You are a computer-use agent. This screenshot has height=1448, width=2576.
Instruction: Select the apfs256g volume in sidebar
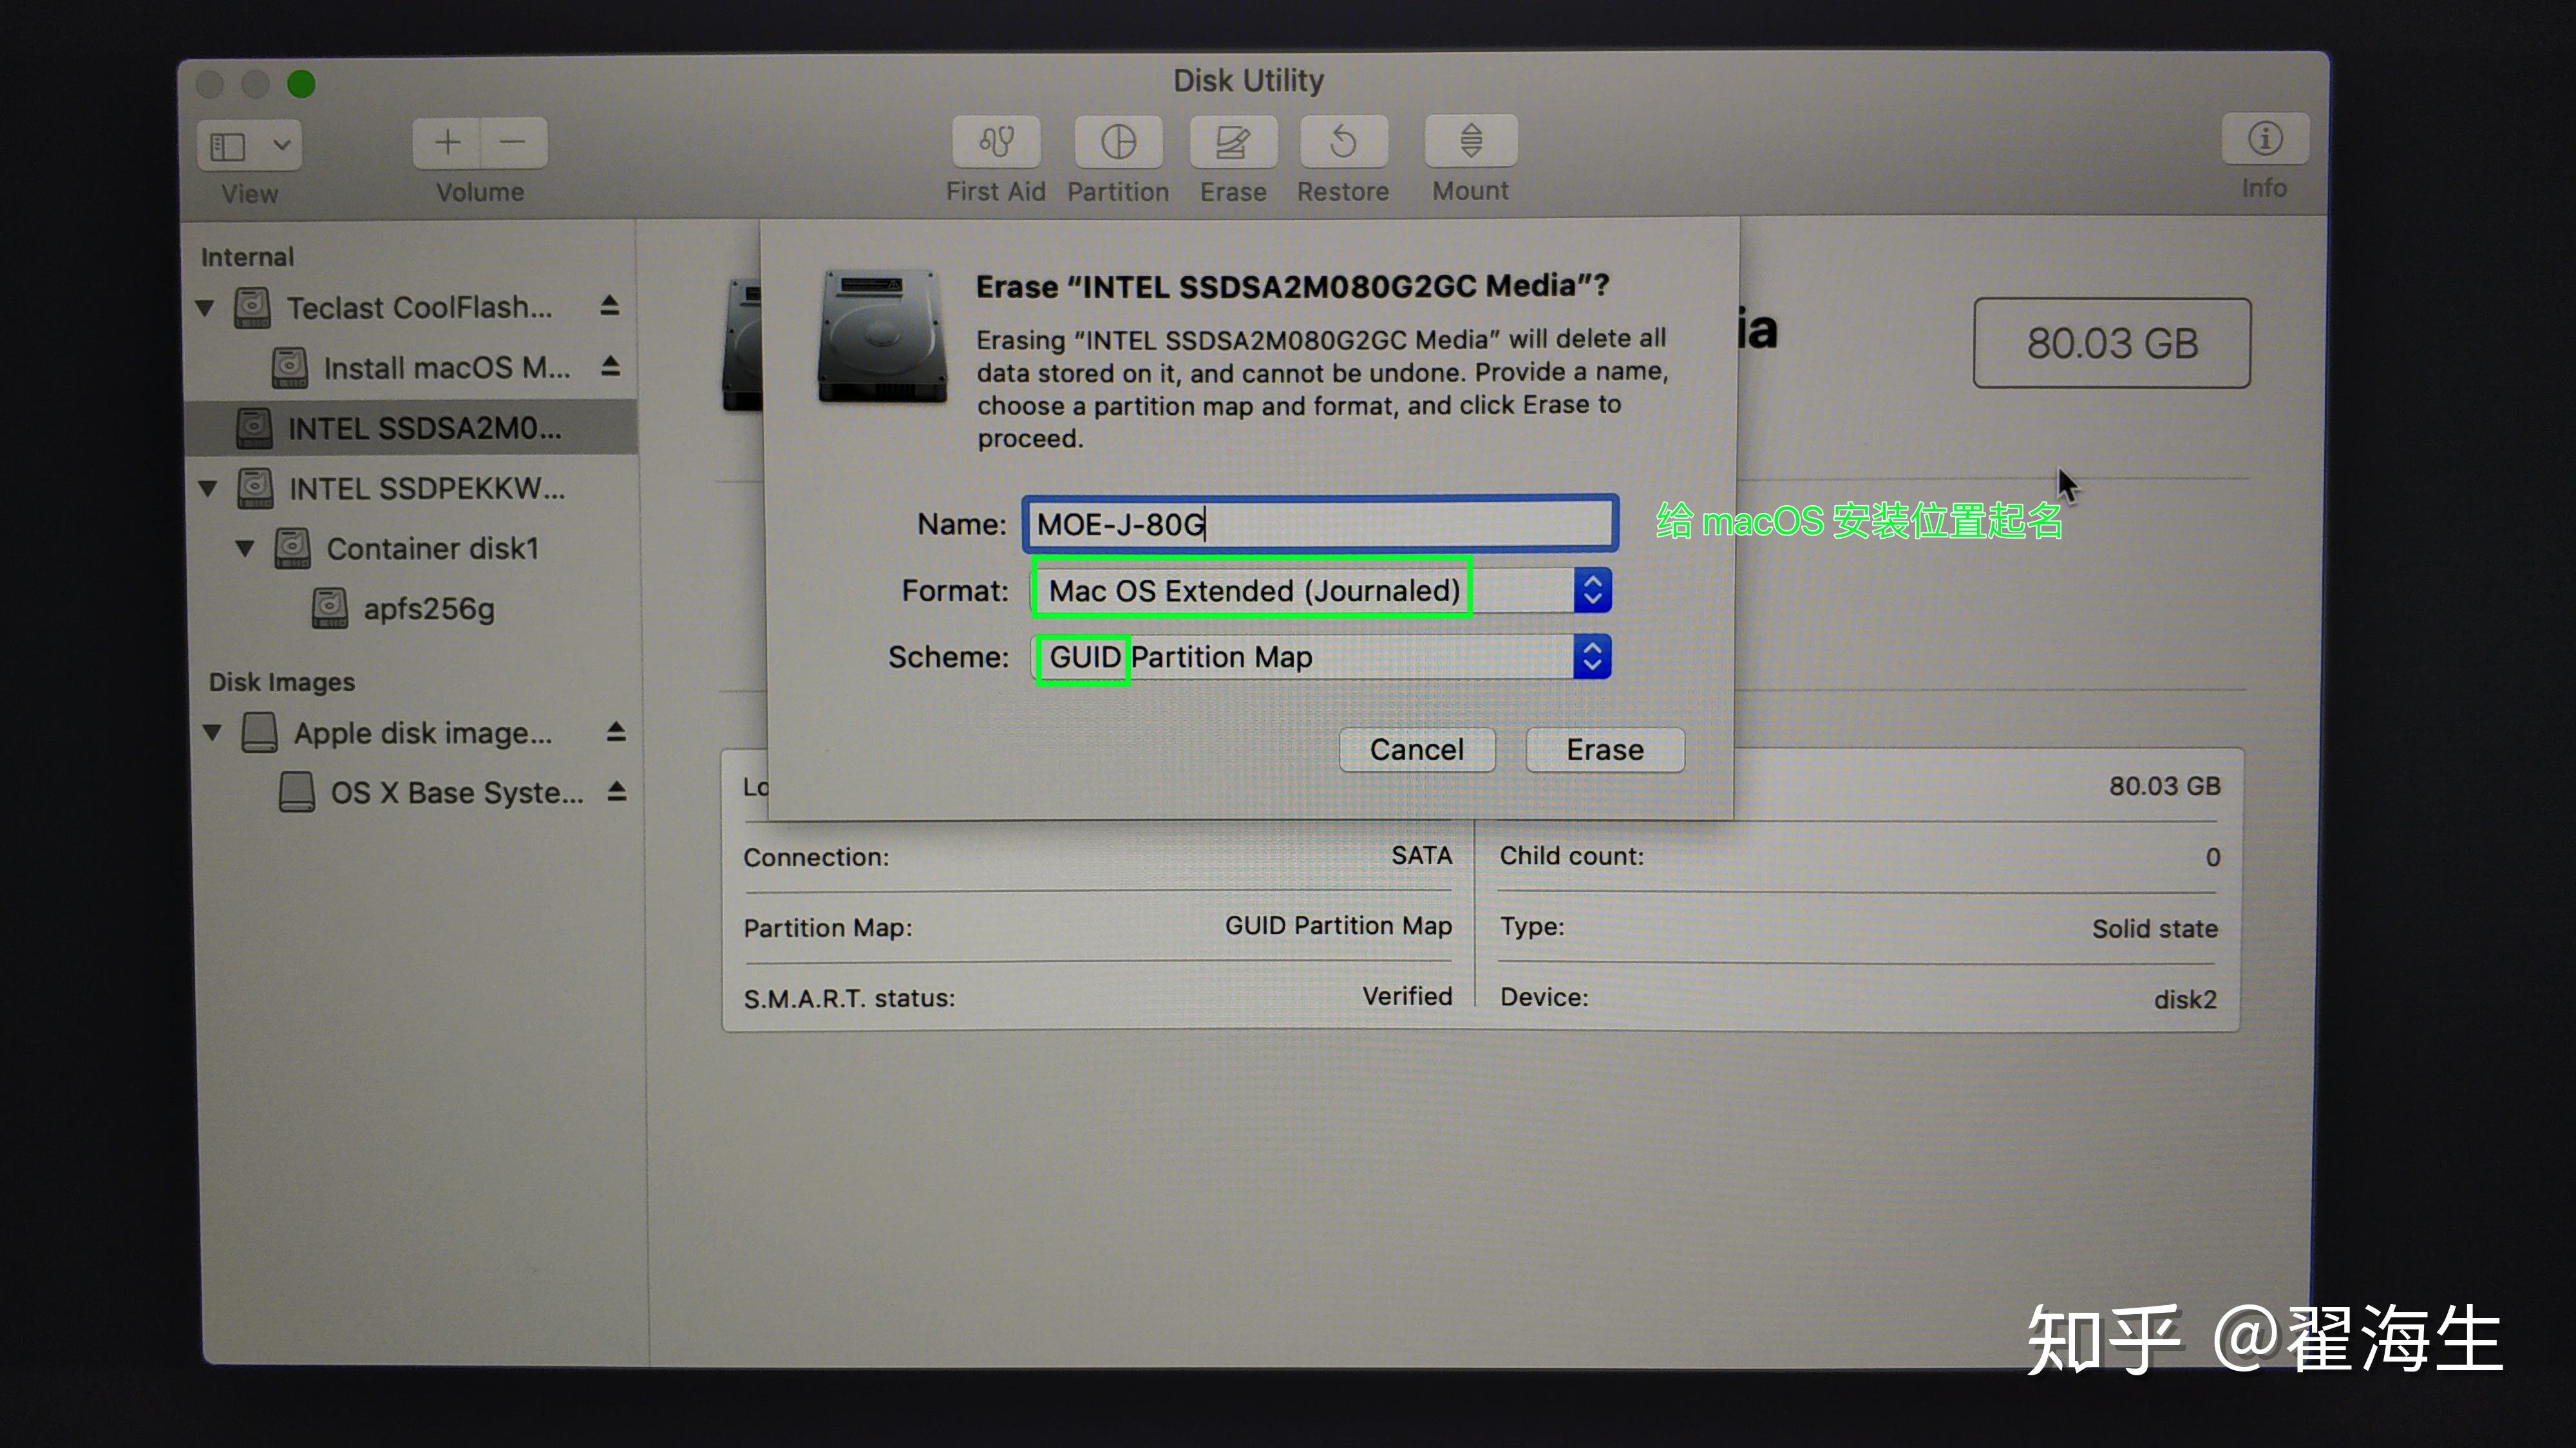428,609
